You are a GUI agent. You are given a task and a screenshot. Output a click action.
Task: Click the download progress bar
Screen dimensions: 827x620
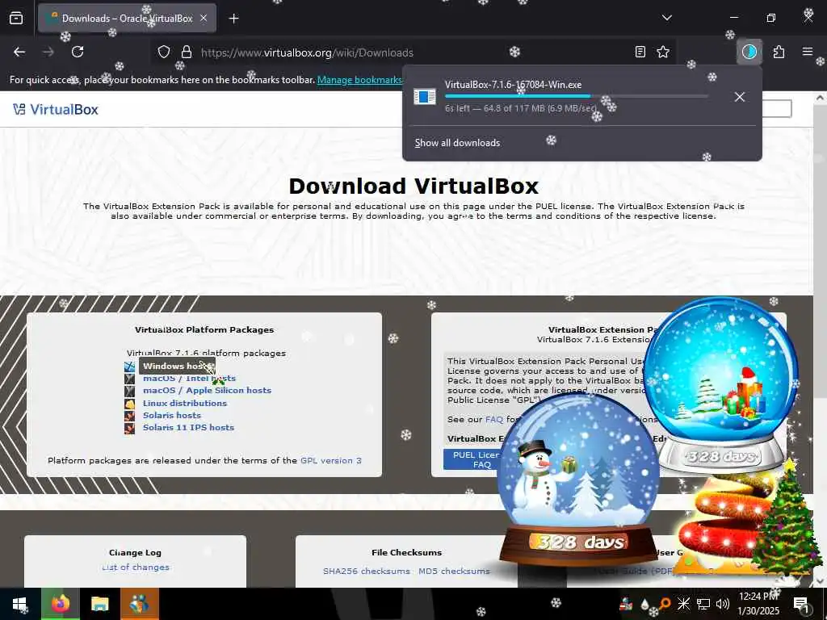click(x=577, y=97)
